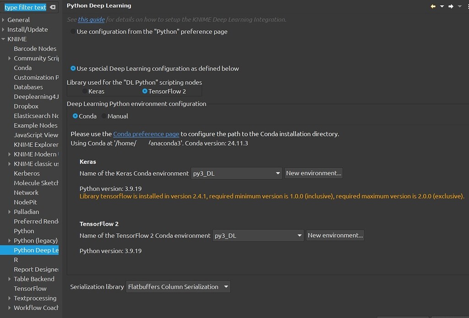
Task: Click New environment for TensorFlow 2
Action: (335, 235)
